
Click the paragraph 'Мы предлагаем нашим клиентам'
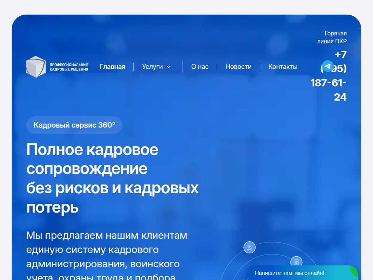click(107, 235)
